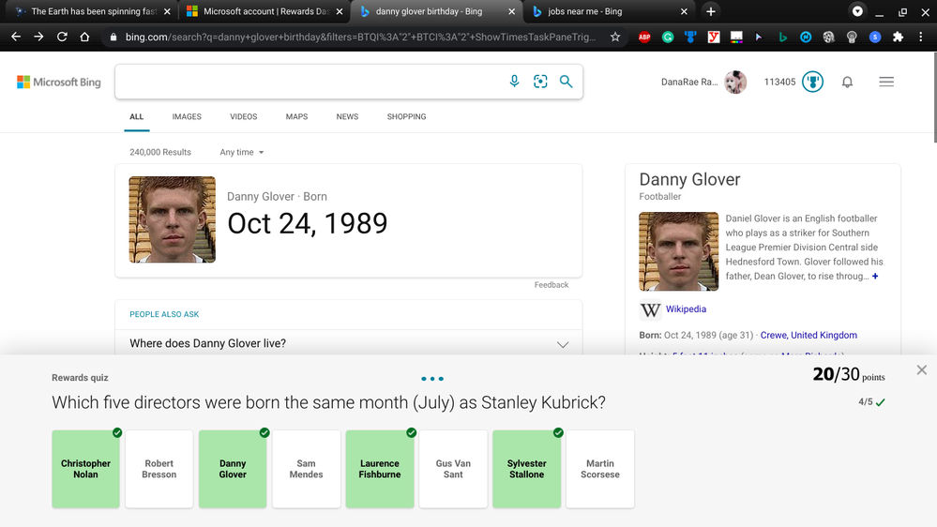Expand Danny Glover description with plus
This screenshot has height=527, width=937.
pos(875,276)
